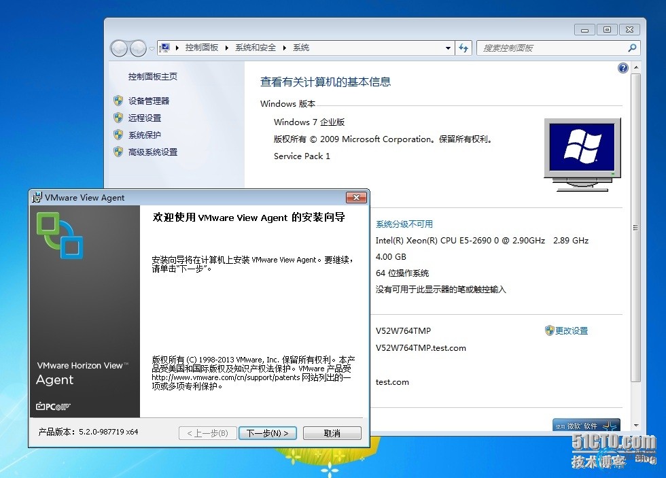
Task: Expand arrow before 控制面板 breadcrumb
Action: coord(177,48)
